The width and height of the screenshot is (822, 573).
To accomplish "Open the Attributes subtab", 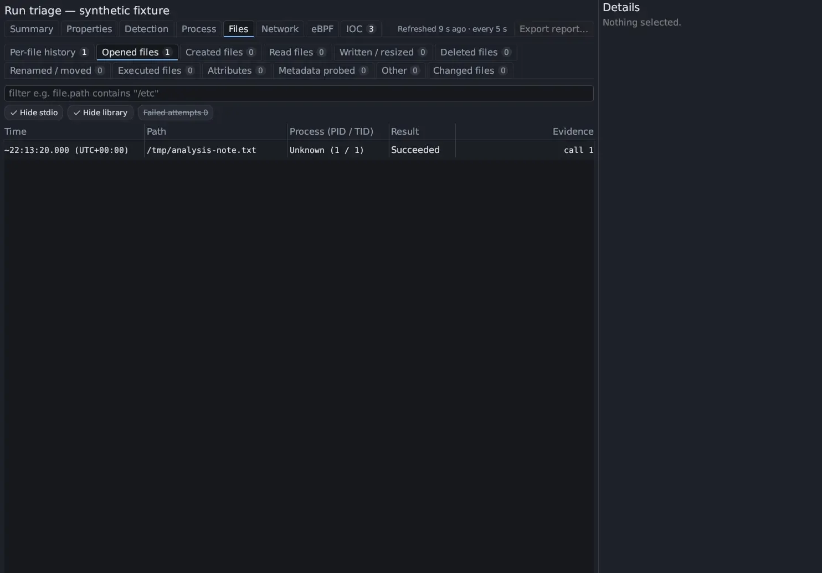I will [237, 71].
